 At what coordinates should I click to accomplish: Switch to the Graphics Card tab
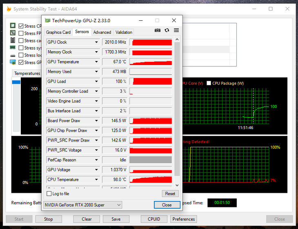point(58,32)
